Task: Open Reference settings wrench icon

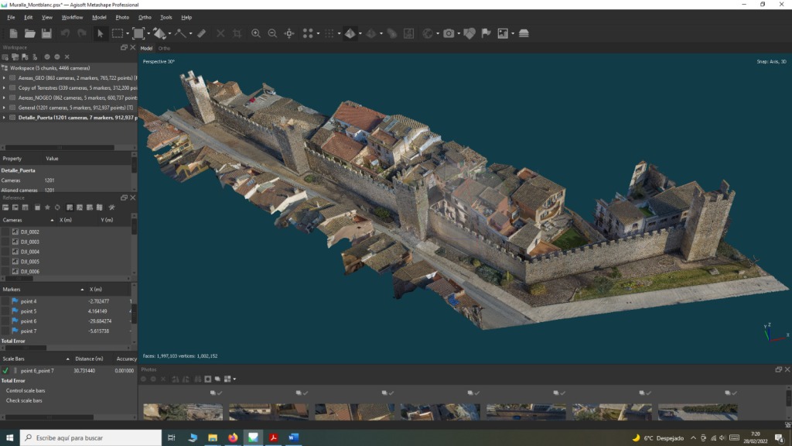Action: (x=111, y=208)
